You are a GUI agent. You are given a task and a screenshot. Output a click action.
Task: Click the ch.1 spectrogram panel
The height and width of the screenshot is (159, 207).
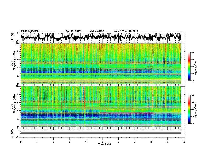coord(101,63)
